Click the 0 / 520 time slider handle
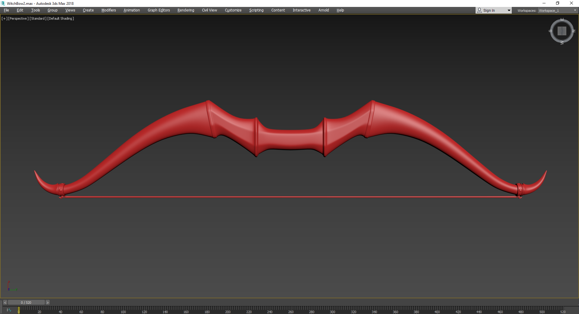Viewport: 579px width, 314px height. coord(26,303)
